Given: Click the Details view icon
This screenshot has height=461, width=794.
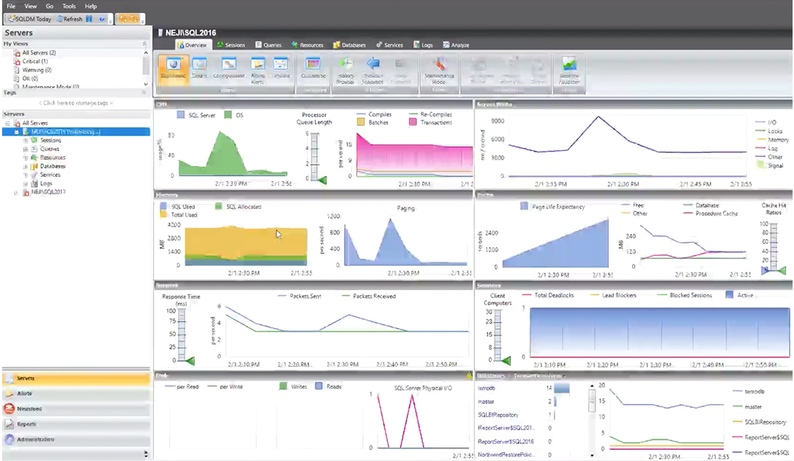Looking at the screenshot, I should coord(199,69).
